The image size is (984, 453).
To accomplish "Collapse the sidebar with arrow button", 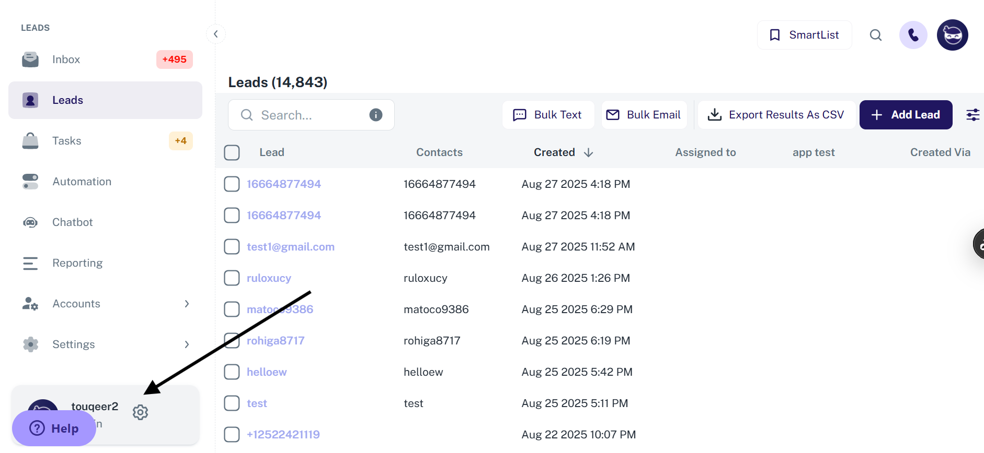I will [x=215, y=34].
